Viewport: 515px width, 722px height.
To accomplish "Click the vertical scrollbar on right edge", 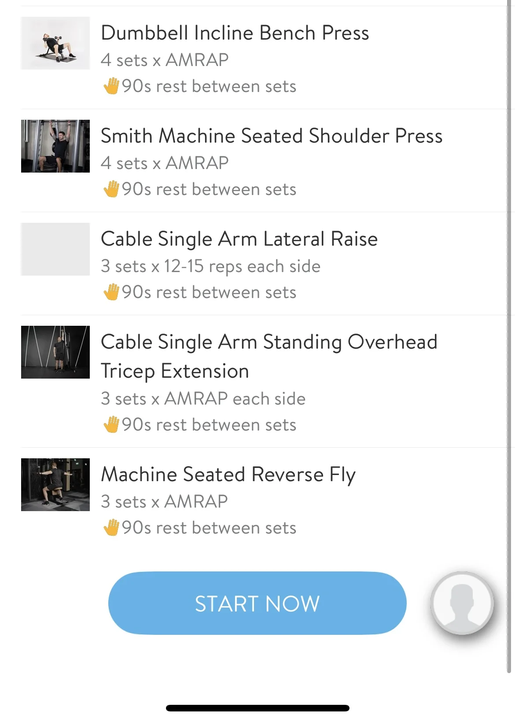I will pos(509,335).
